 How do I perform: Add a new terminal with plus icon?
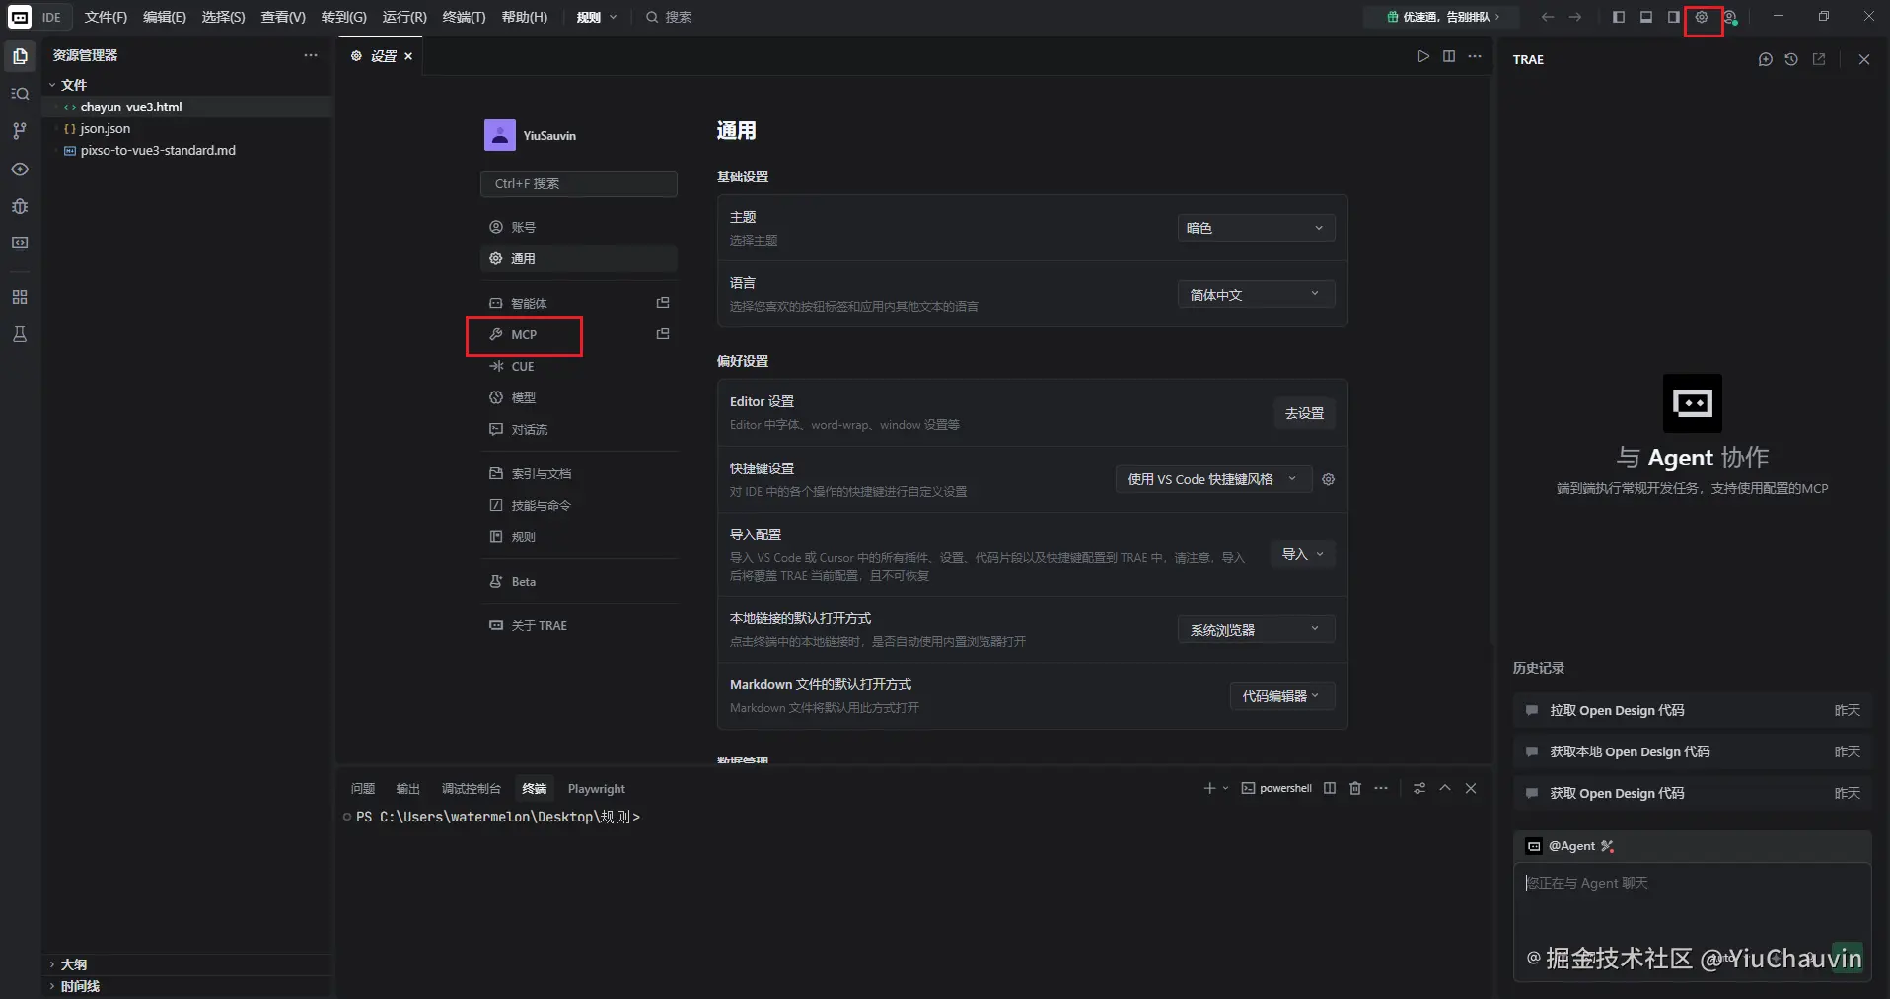(x=1209, y=788)
